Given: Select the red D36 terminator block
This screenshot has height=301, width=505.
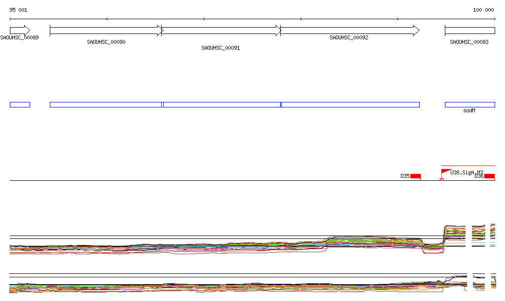Looking at the screenshot, I should (489, 176).
